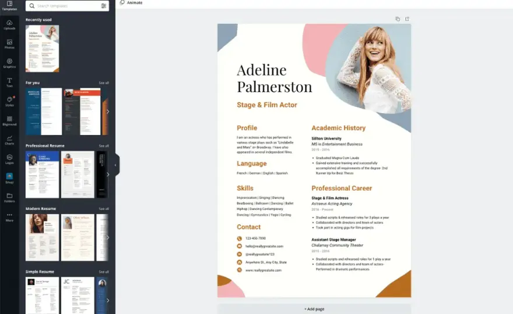The width and height of the screenshot is (513, 314).
Task: Select the Assistant Stage Manager job title
Action: pos(333,240)
